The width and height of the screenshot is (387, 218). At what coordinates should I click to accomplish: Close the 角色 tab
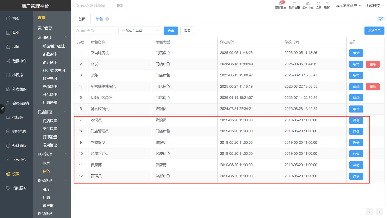(107, 19)
